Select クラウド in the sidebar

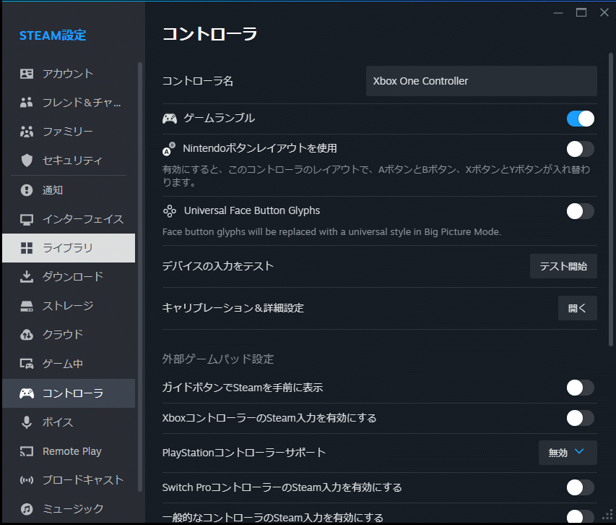[69, 335]
